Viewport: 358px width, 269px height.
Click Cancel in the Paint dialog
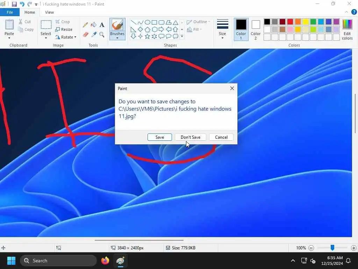tap(221, 137)
